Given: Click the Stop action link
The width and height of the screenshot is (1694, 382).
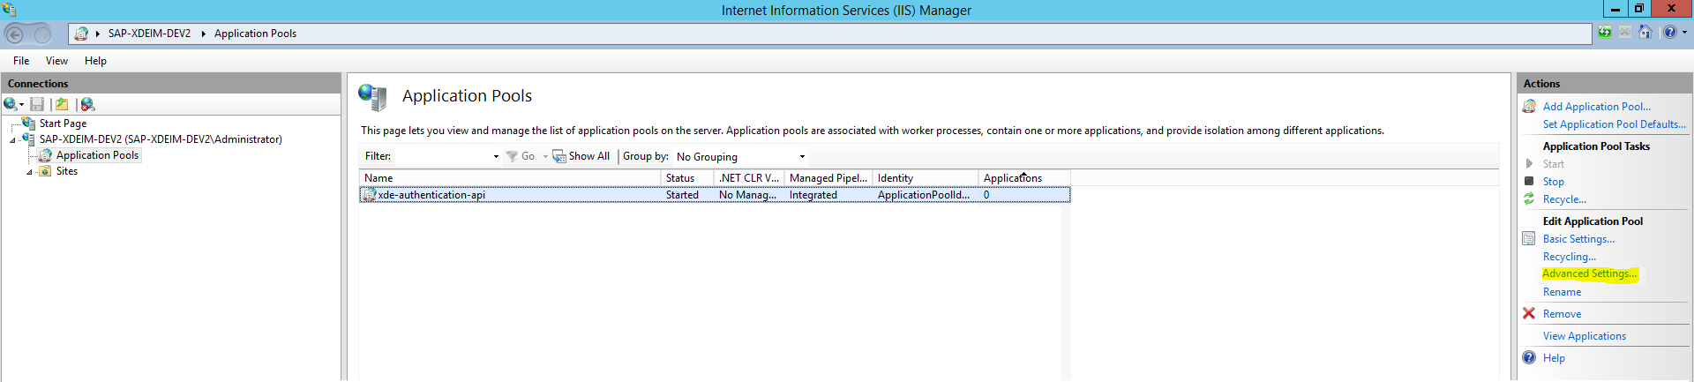Looking at the screenshot, I should [x=1553, y=182].
